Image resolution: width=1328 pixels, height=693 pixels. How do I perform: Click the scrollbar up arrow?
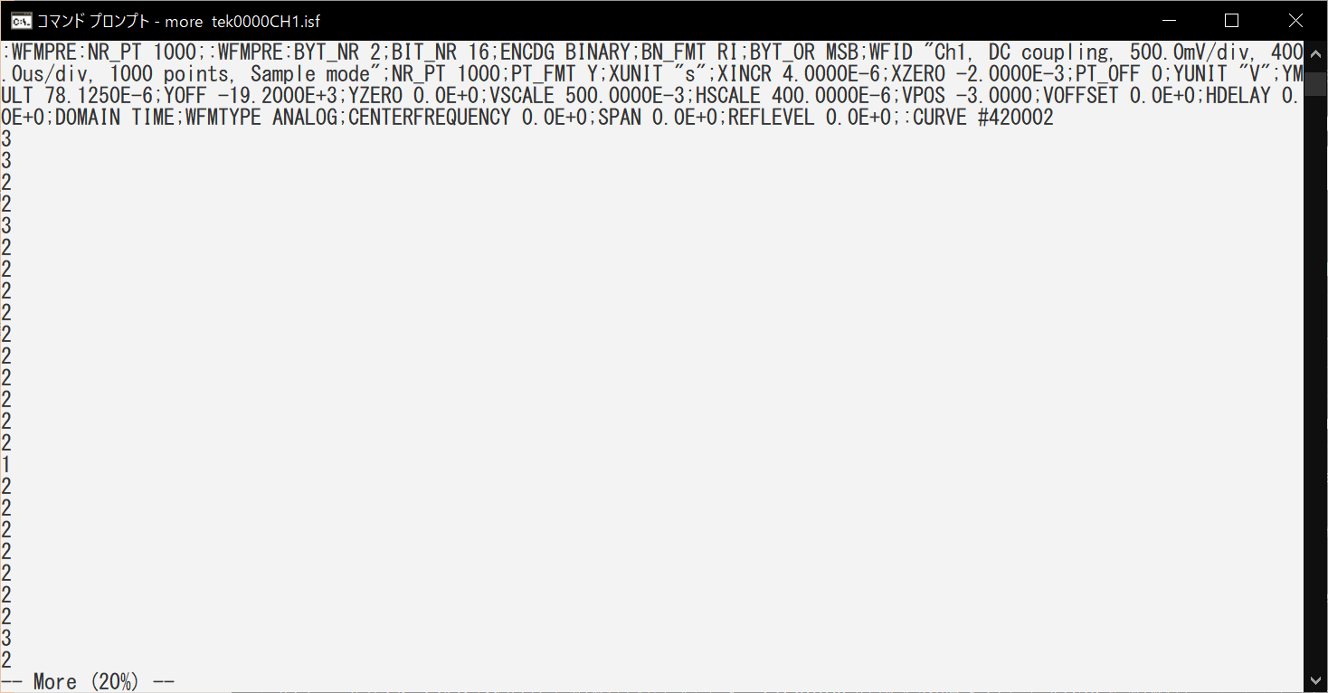click(x=1315, y=51)
